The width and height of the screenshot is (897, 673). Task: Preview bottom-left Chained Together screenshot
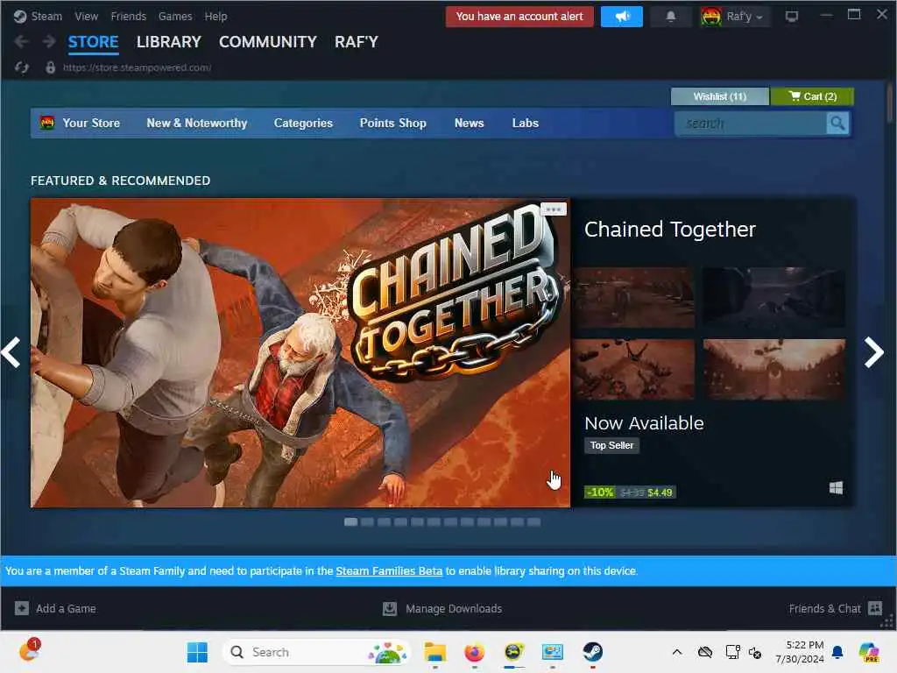pos(634,369)
